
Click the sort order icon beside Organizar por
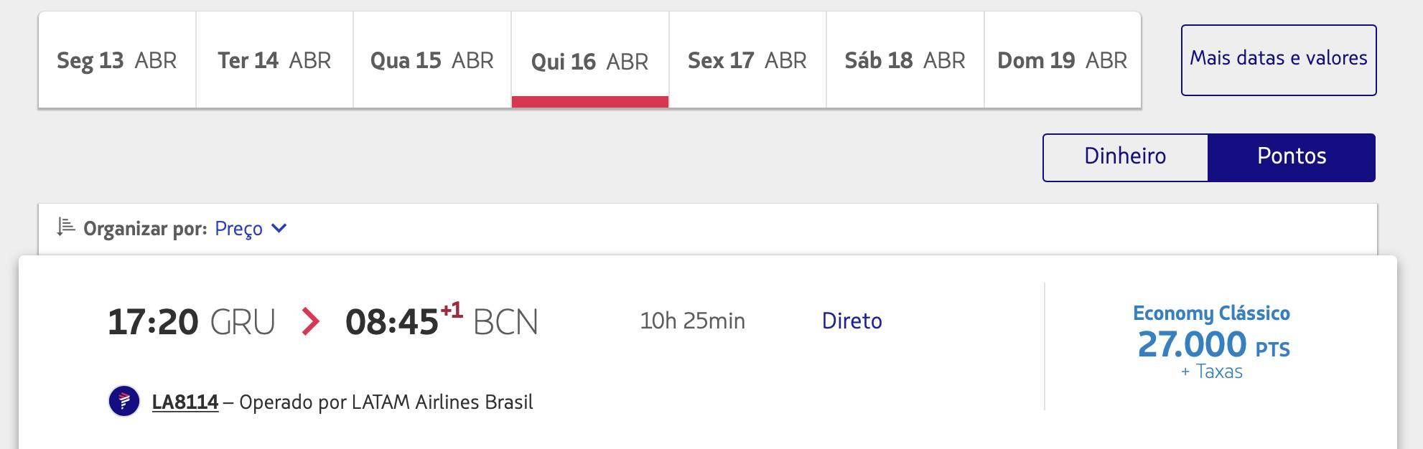pos(66,227)
